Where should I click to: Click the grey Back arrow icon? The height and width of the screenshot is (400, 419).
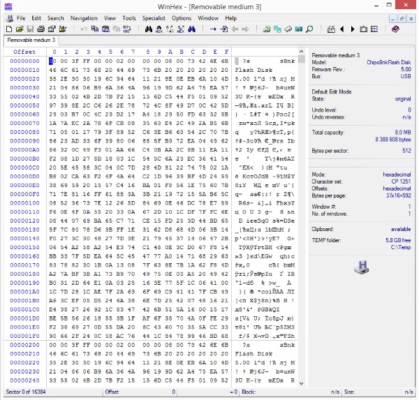coord(235,29)
